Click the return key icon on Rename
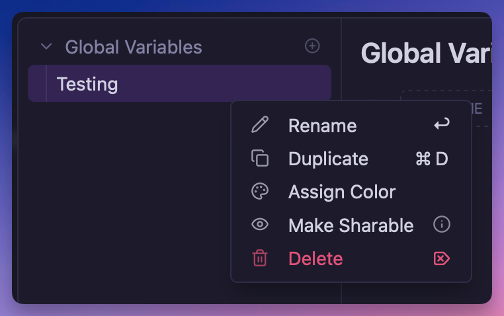504x316 pixels. 441,125
